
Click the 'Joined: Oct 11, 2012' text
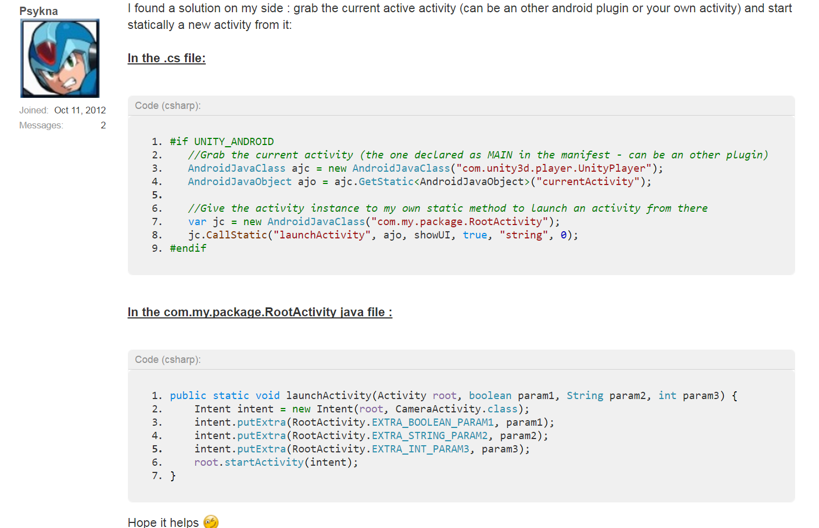[x=63, y=110]
